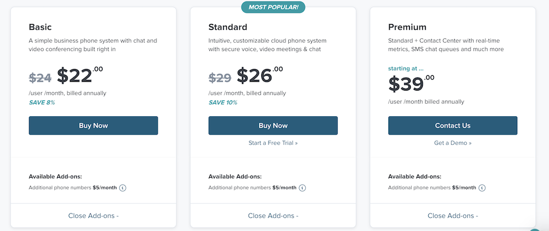Click the SAVE 8% label
This screenshot has height=231, width=549.
pyautogui.click(x=42, y=103)
